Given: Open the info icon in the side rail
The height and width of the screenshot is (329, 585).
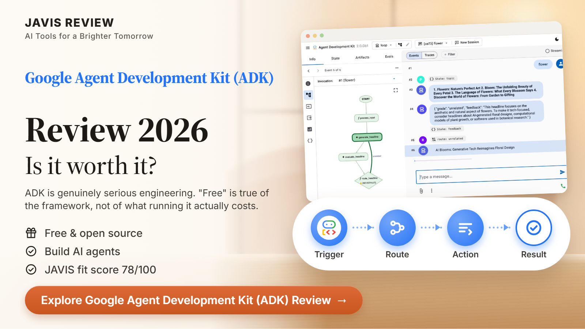Looking at the screenshot, I should (x=308, y=84).
